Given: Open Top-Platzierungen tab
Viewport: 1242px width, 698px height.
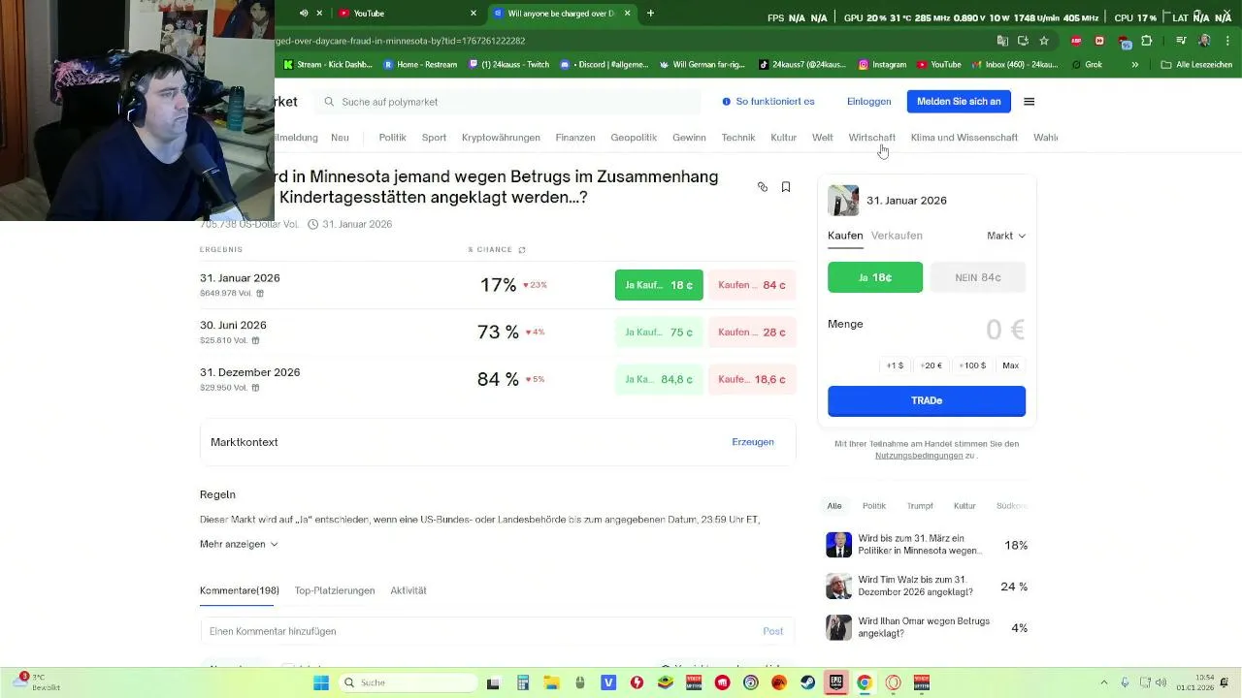Looking at the screenshot, I should pos(335,590).
